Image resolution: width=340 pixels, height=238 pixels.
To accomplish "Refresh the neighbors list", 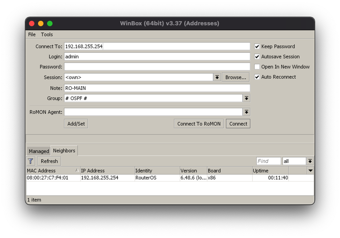I will (49, 161).
